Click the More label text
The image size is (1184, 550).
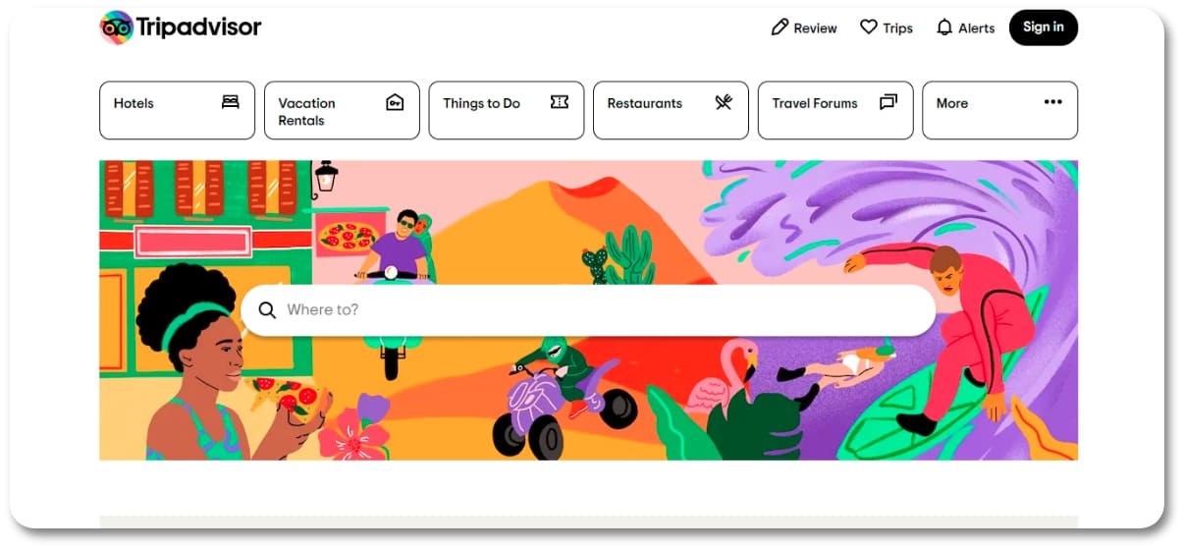pos(952,103)
